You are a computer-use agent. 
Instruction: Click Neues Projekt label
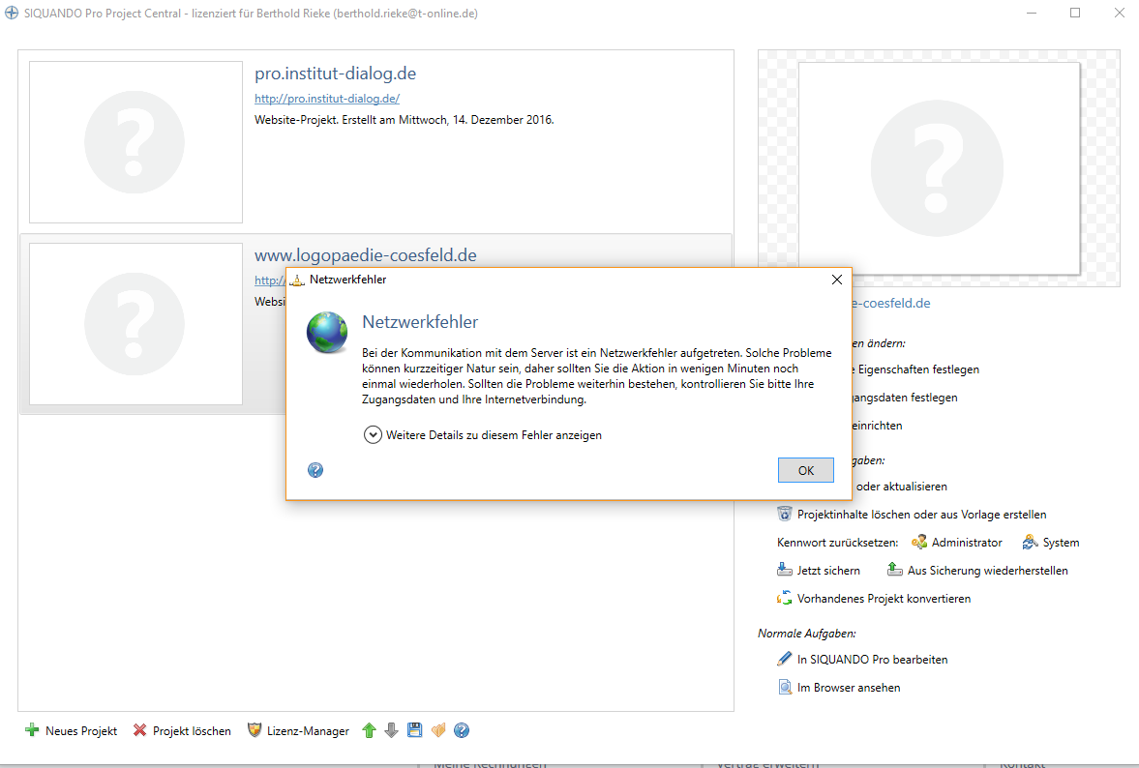81,731
